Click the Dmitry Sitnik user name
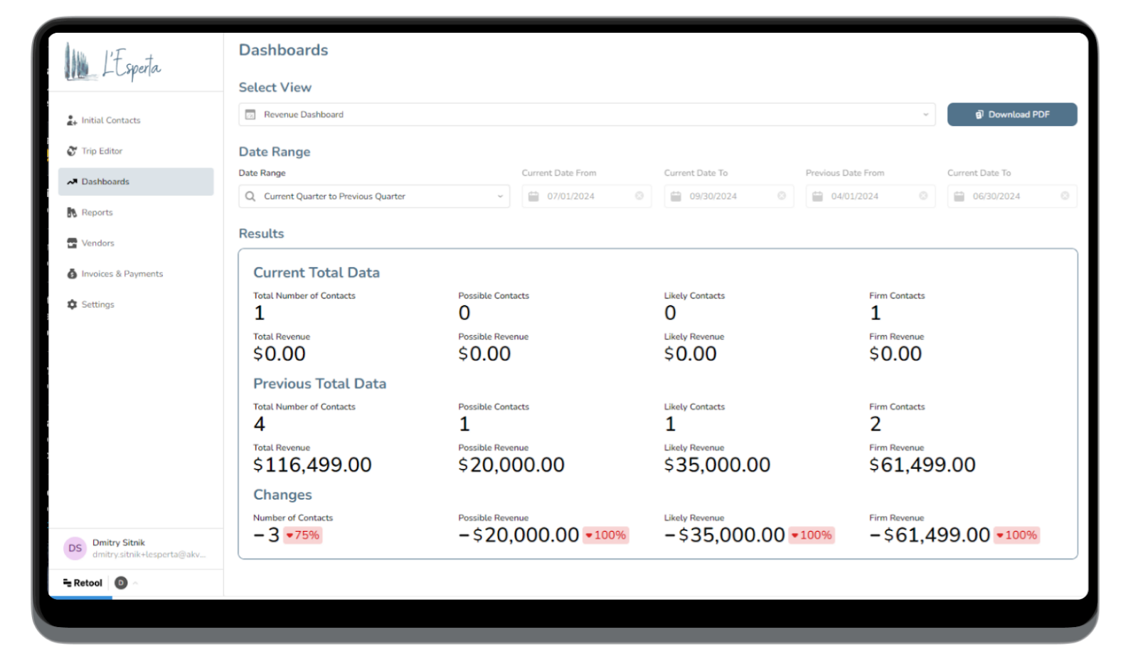 (x=119, y=542)
